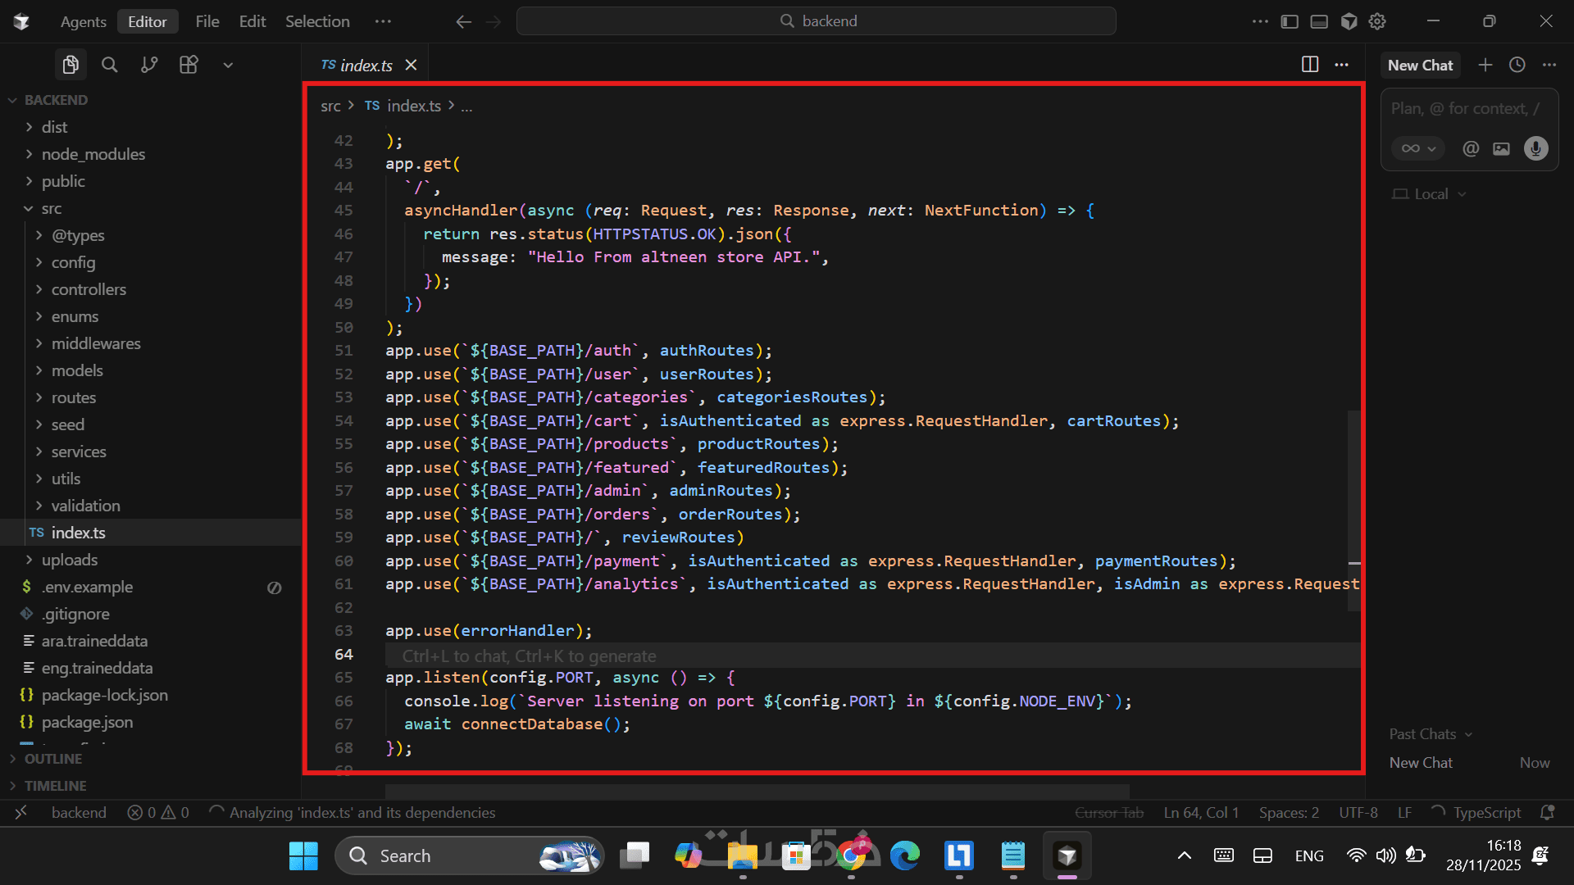Open the Local environment dropdown
The width and height of the screenshot is (1574, 885).
pyautogui.click(x=1431, y=194)
